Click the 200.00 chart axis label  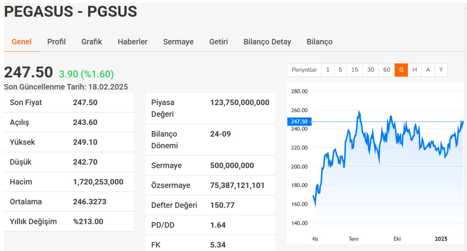click(x=299, y=166)
